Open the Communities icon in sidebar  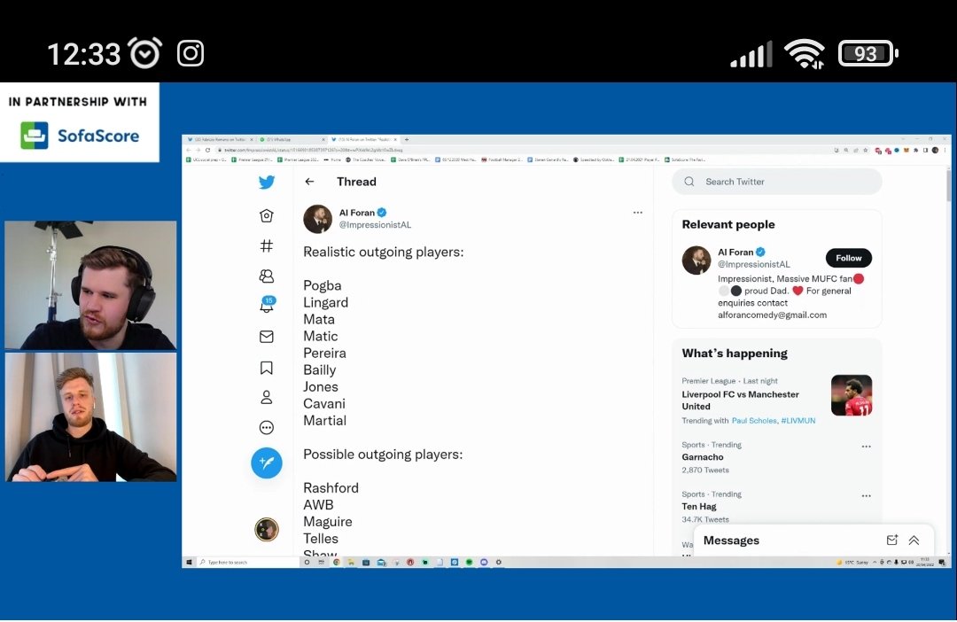[x=267, y=276]
